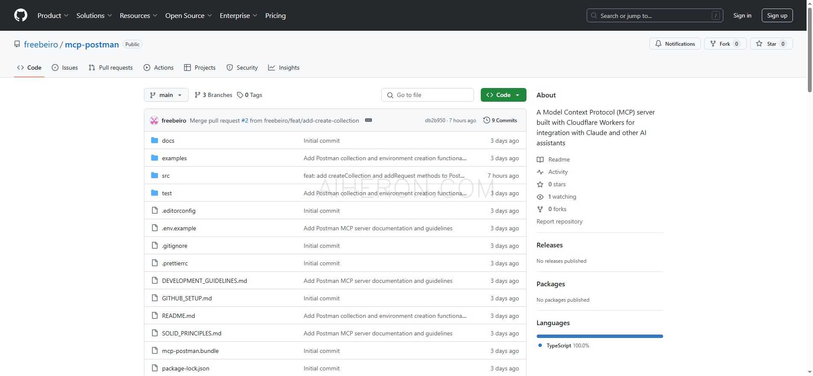
Task: Click the Pricing link
Action: click(275, 15)
